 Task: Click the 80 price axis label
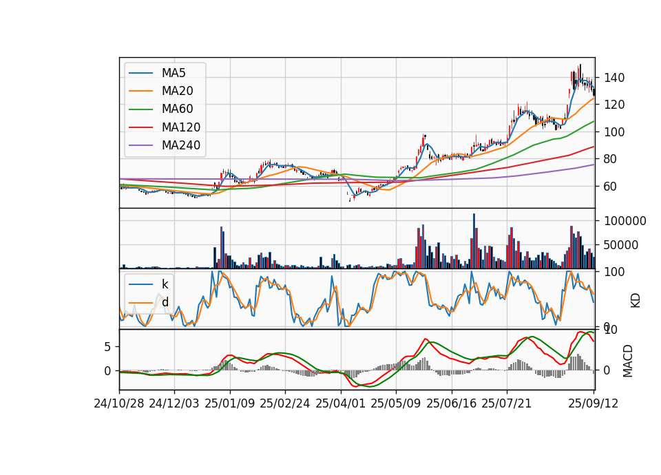click(x=611, y=159)
